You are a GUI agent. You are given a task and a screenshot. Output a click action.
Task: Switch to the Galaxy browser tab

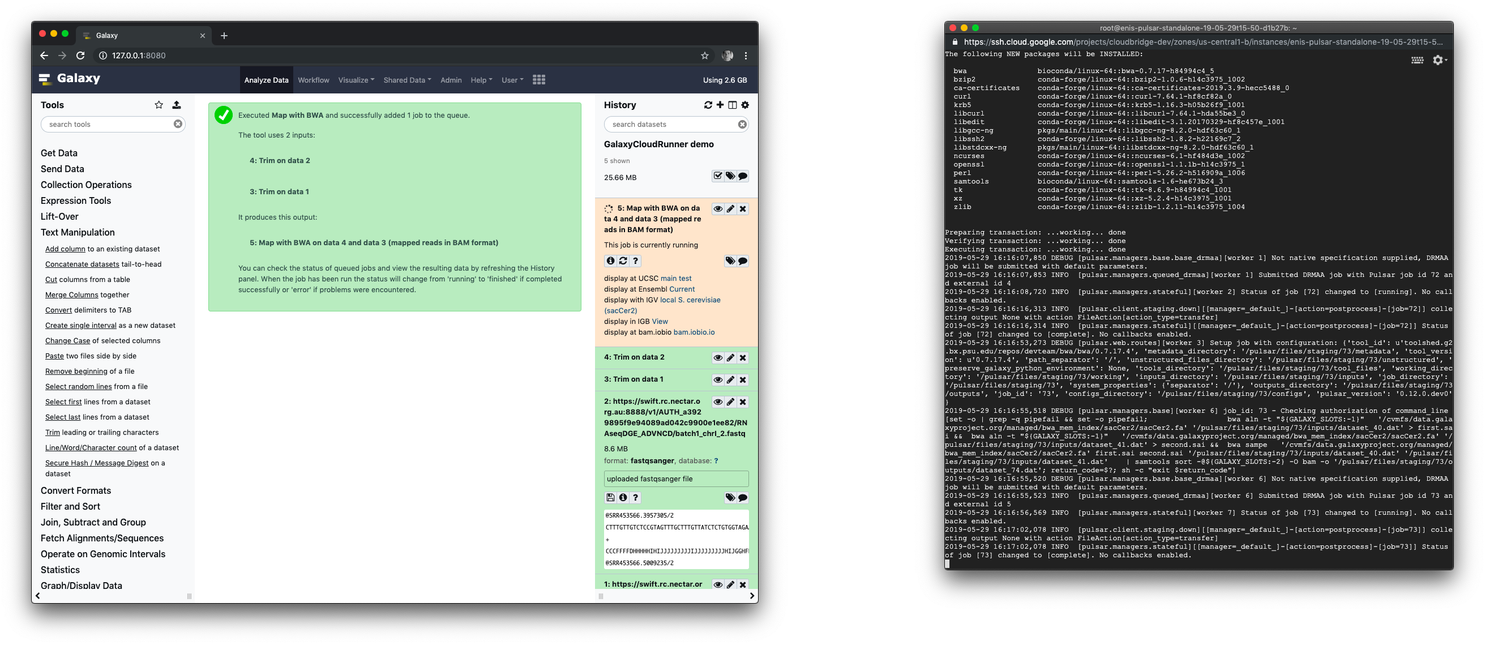(x=144, y=35)
